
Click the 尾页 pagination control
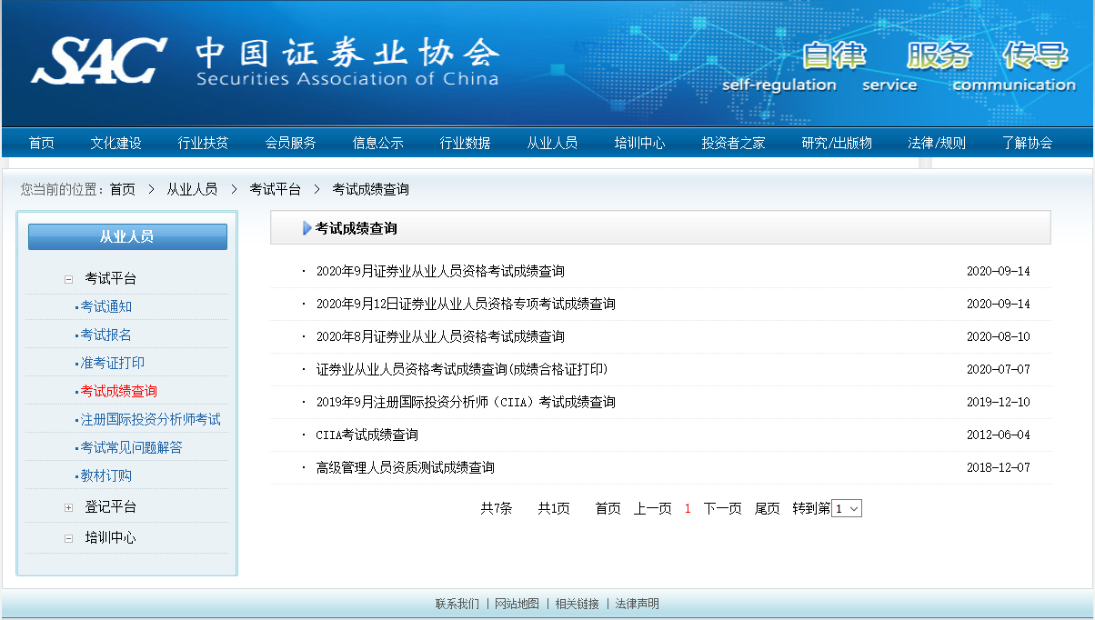pos(766,508)
